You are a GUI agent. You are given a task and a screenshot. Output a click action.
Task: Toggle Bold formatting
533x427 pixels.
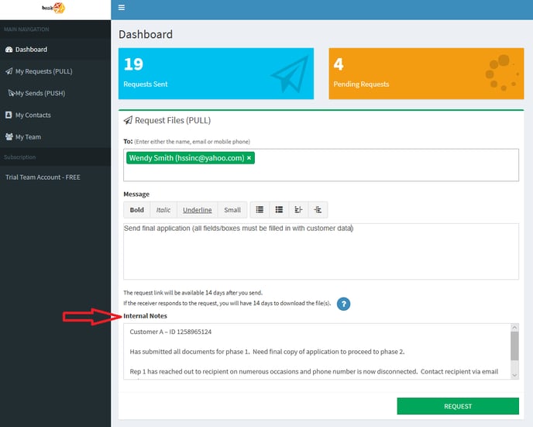(x=136, y=210)
